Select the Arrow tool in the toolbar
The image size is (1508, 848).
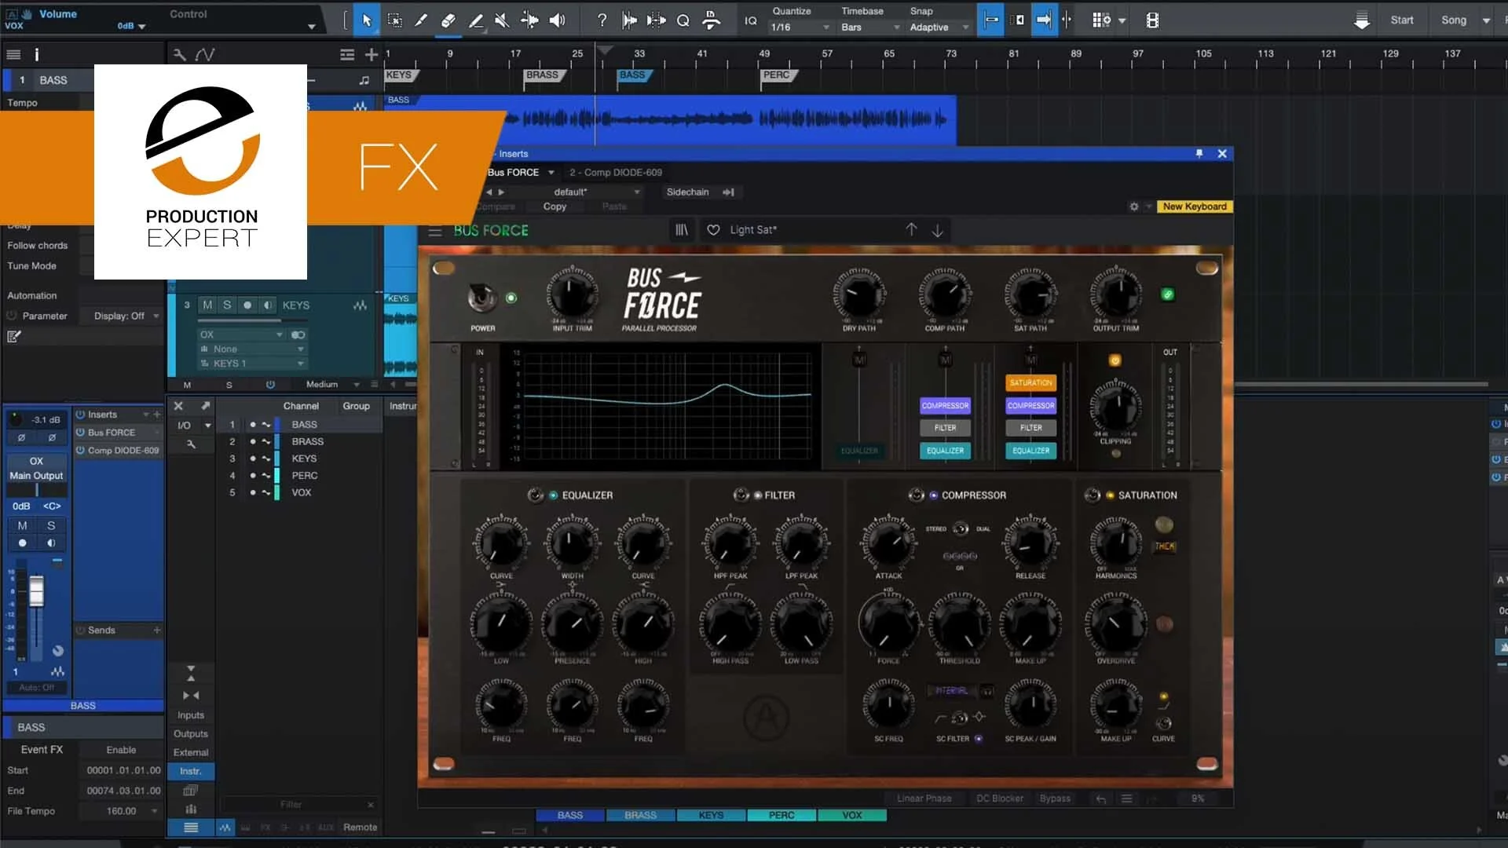coord(366,20)
